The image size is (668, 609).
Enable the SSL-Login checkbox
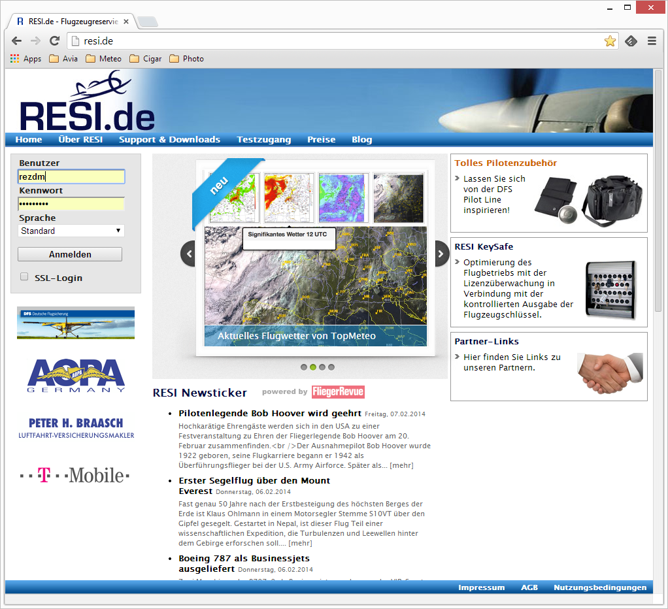click(x=24, y=277)
